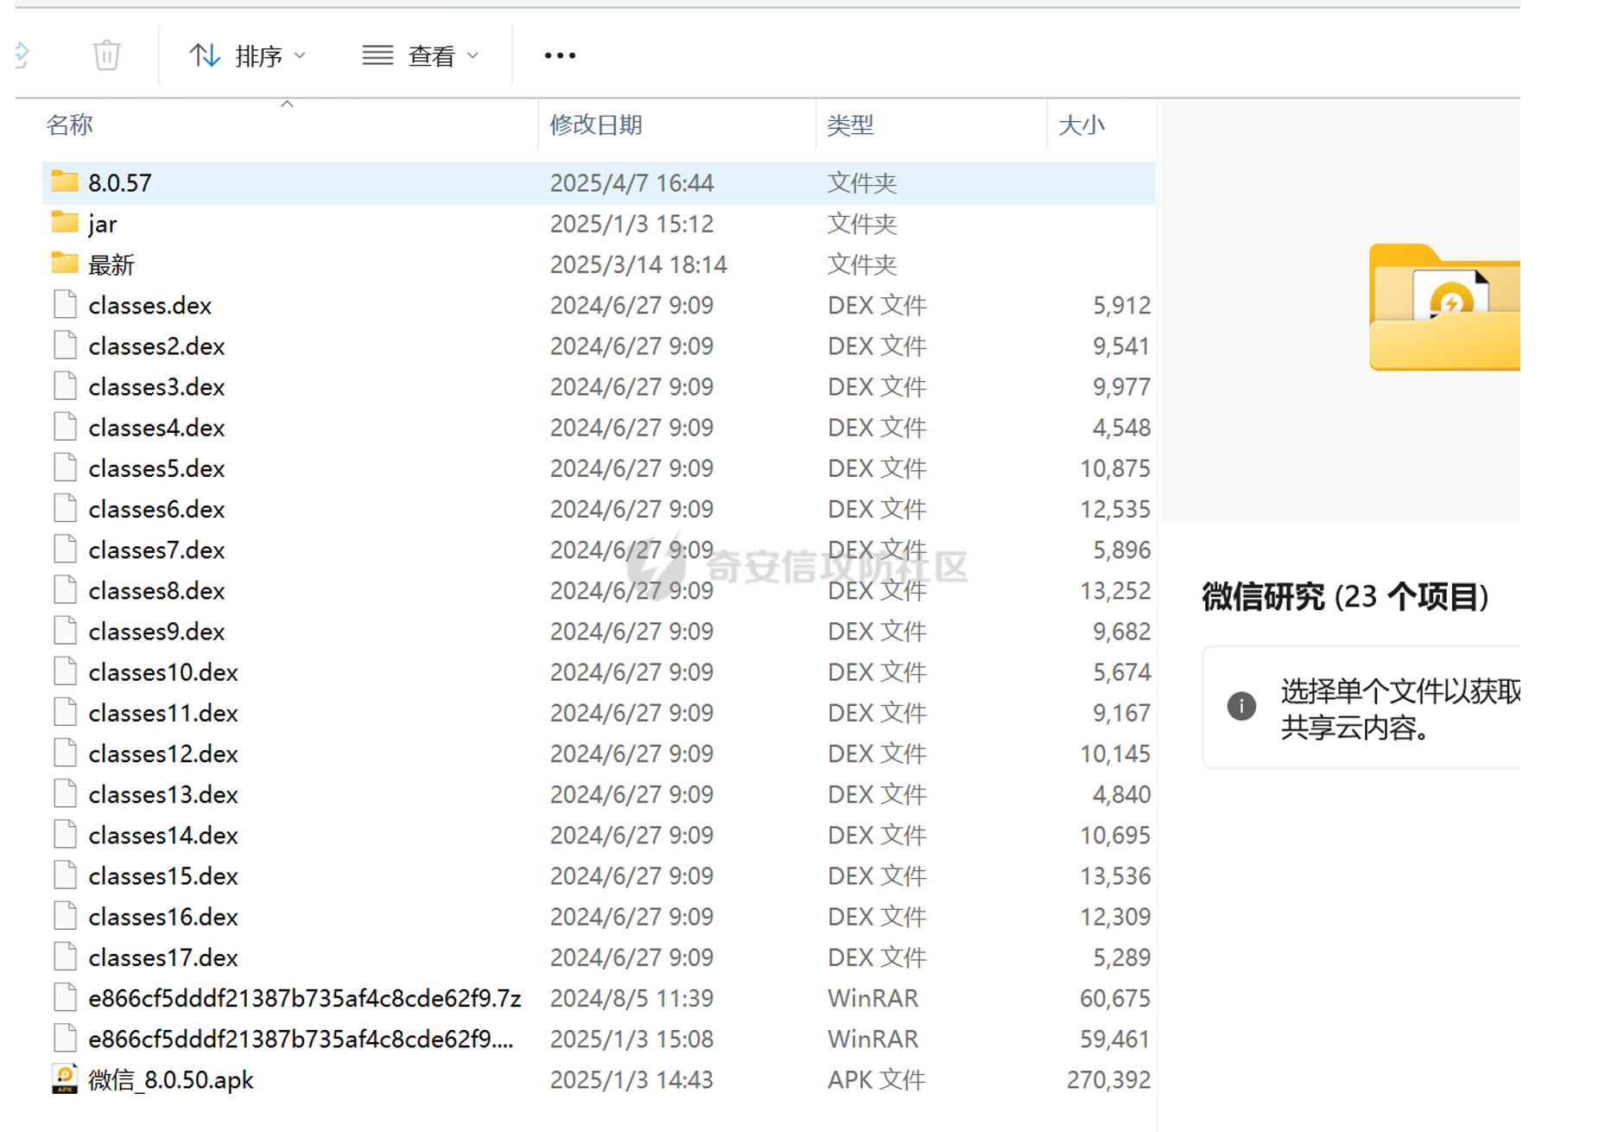Select the 最新 folder icon
Screen dimensions: 1599x1132
65,263
